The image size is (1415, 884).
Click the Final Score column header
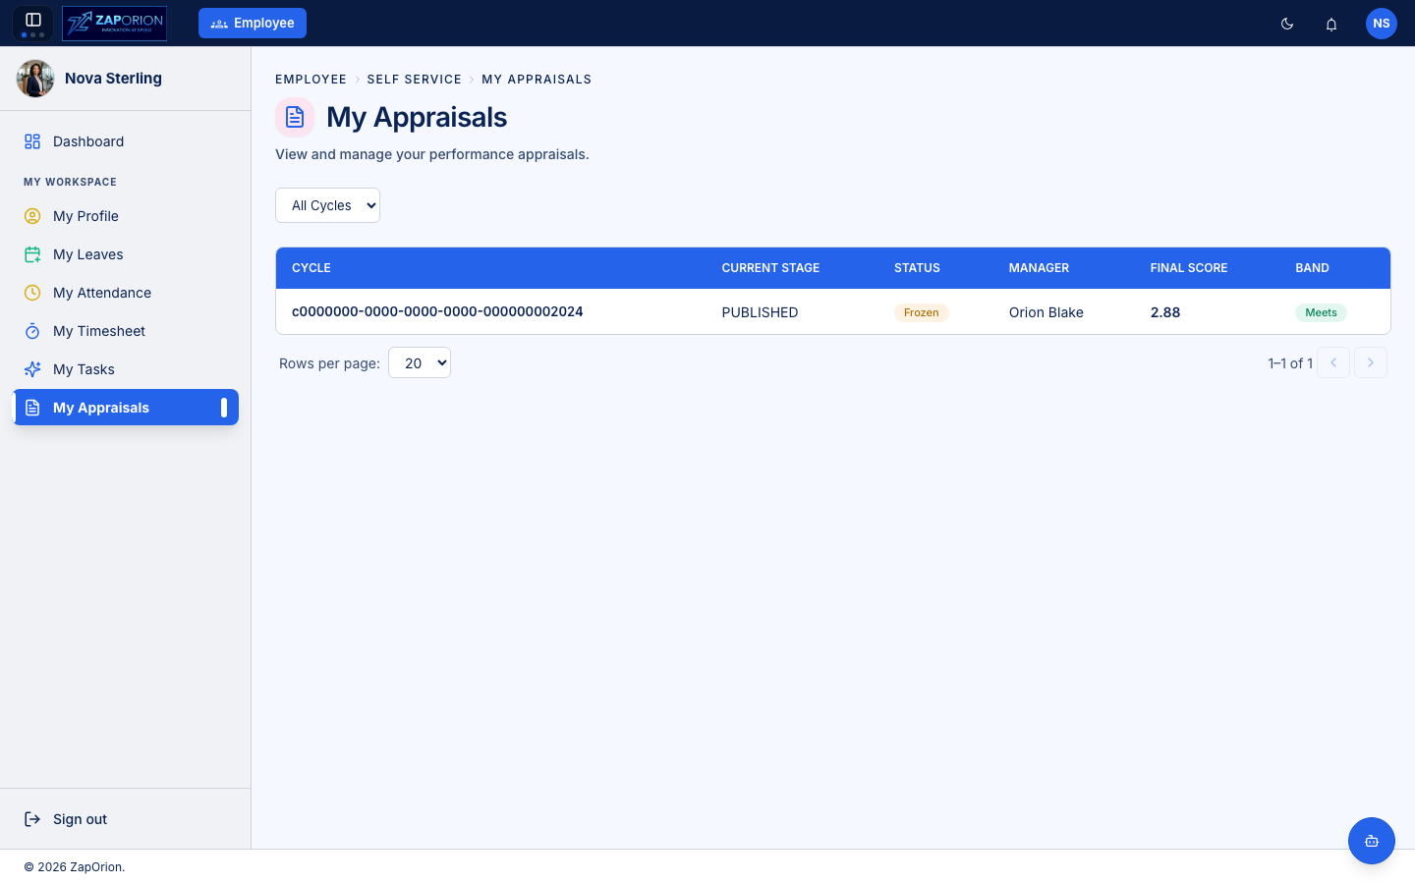pyautogui.click(x=1189, y=268)
